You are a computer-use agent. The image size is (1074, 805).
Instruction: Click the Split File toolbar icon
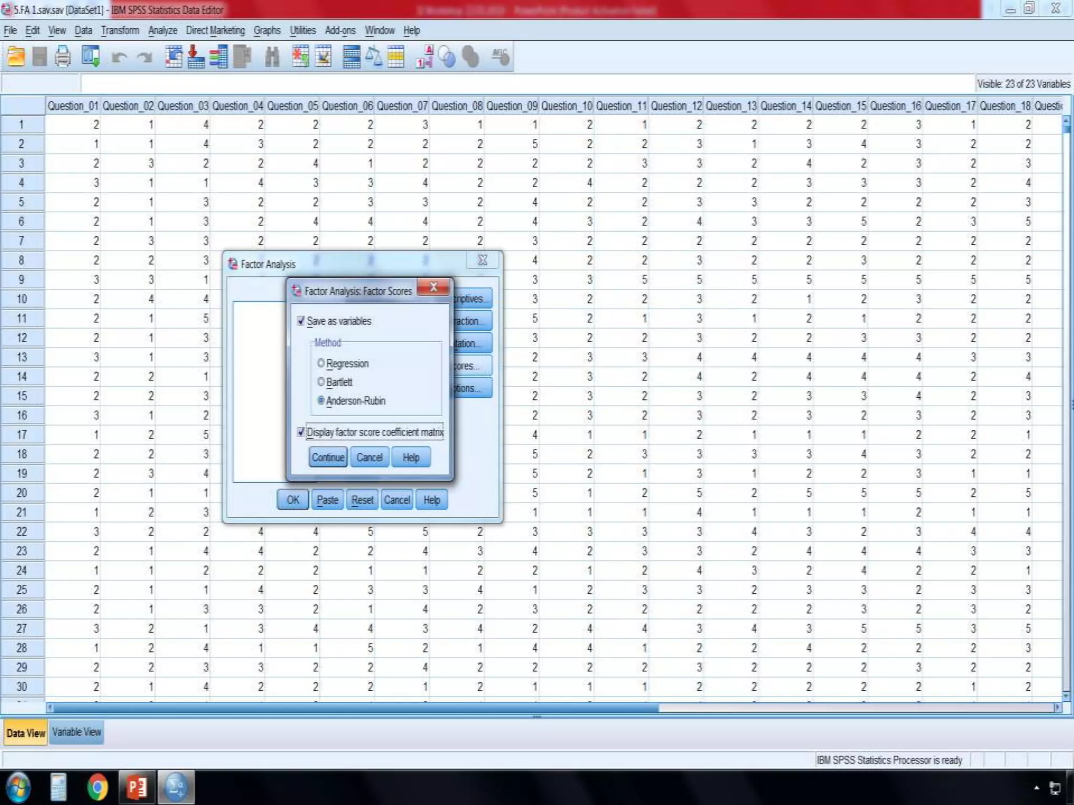pyautogui.click(x=351, y=57)
